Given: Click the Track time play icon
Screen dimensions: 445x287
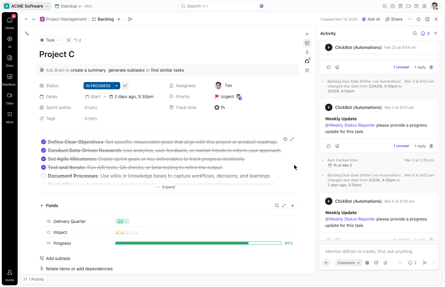Looking at the screenshot, I should (x=217, y=108).
